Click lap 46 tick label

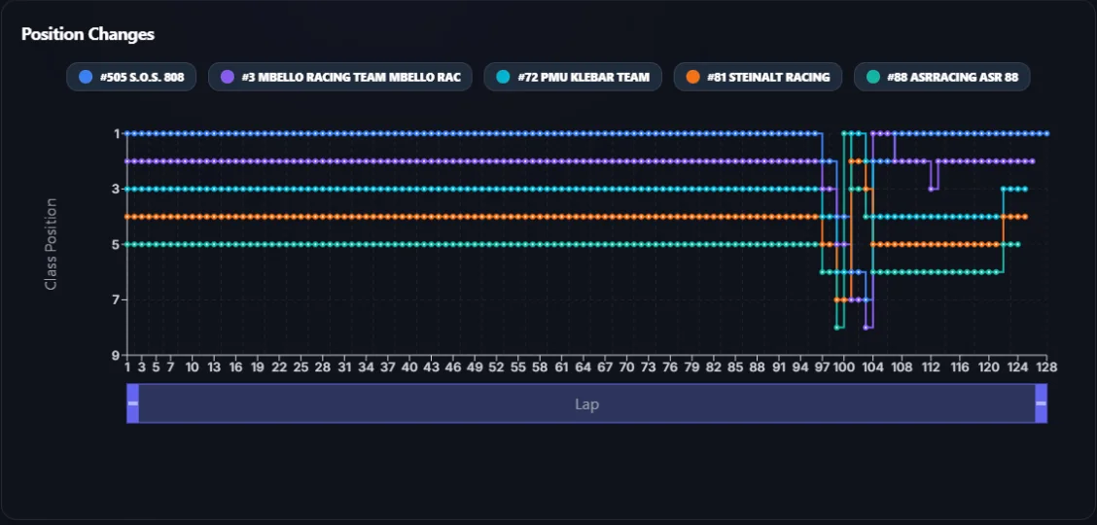[x=452, y=367]
